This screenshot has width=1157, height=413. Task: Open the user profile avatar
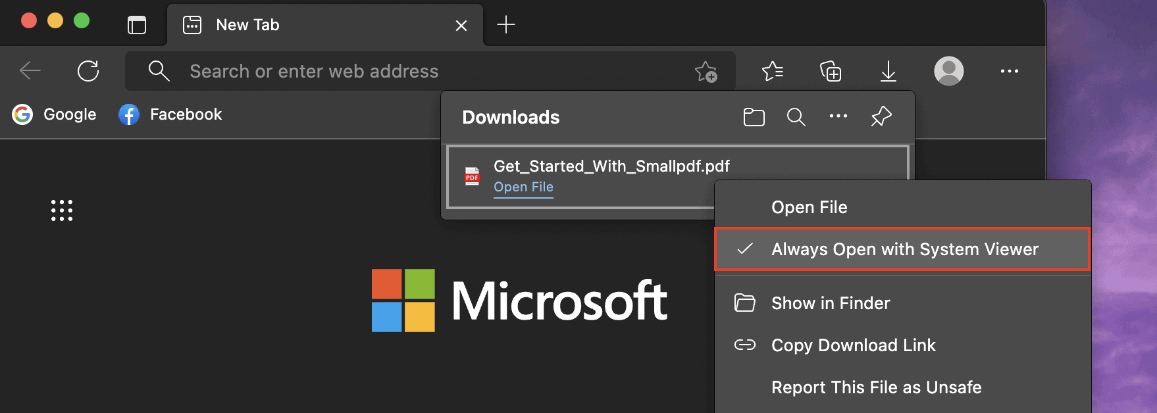pyautogui.click(x=949, y=71)
